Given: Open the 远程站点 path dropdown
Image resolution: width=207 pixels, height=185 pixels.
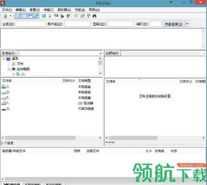Looking at the screenshot, I should point(204,53).
